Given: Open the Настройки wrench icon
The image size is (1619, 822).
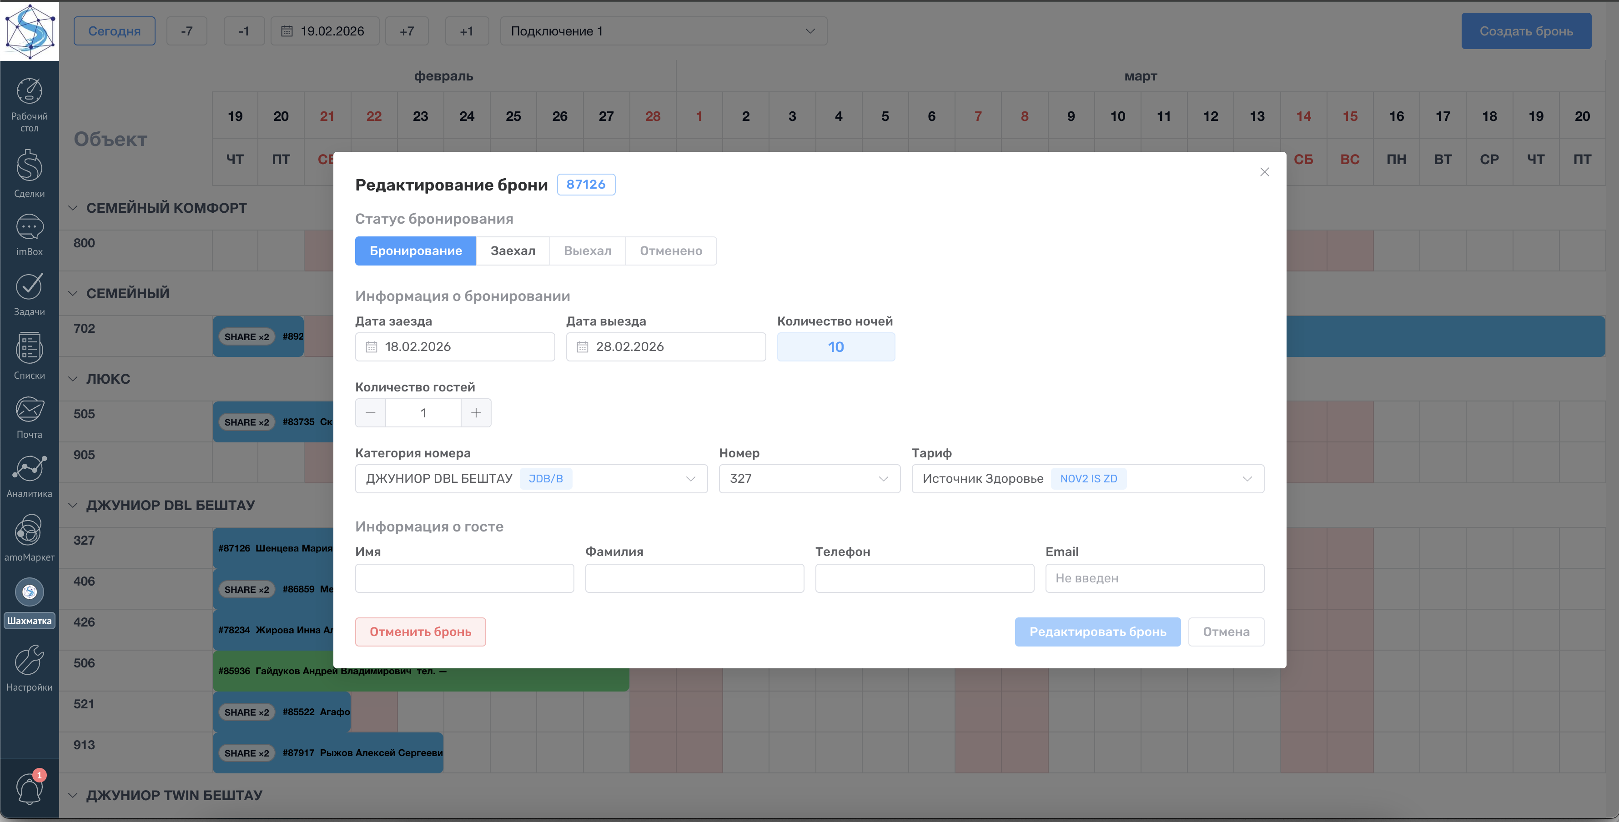Looking at the screenshot, I should 29,661.
